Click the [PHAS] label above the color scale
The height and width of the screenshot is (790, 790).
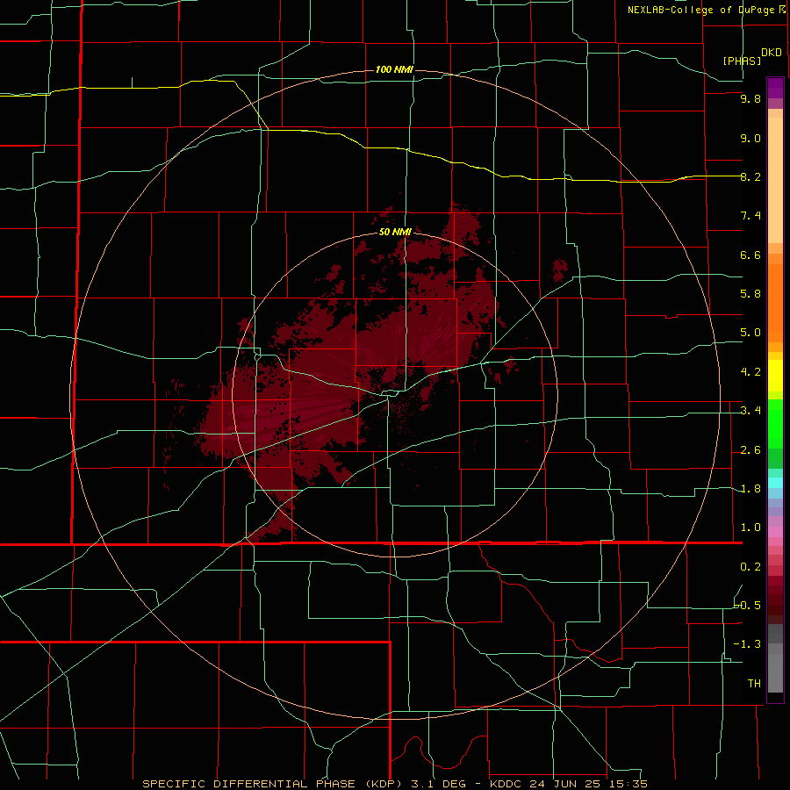tap(742, 61)
